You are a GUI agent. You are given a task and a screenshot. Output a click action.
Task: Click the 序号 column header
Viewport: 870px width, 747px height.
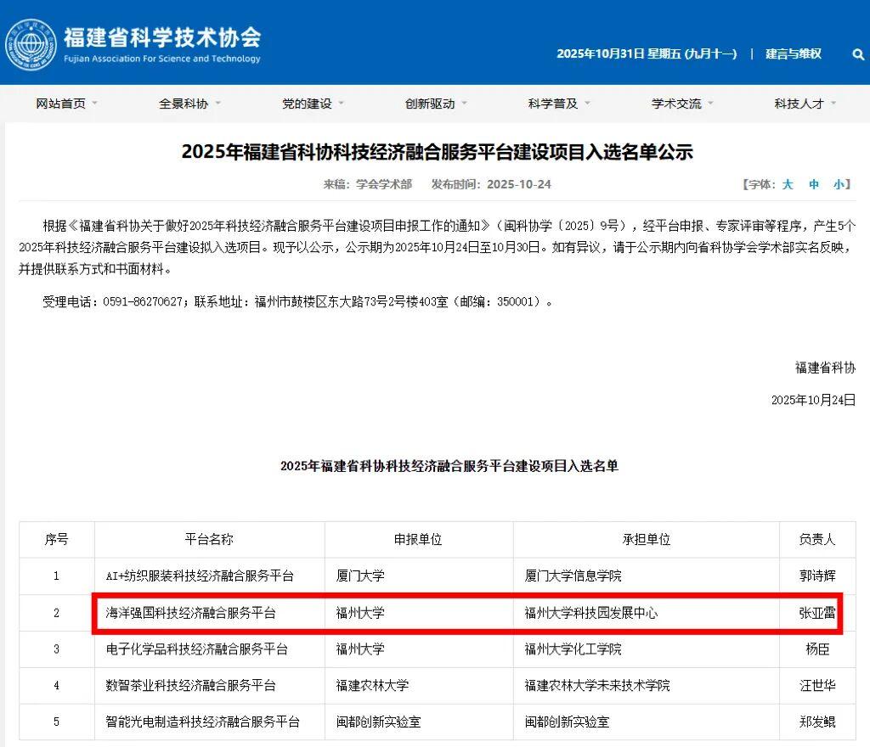pyautogui.click(x=57, y=539)
